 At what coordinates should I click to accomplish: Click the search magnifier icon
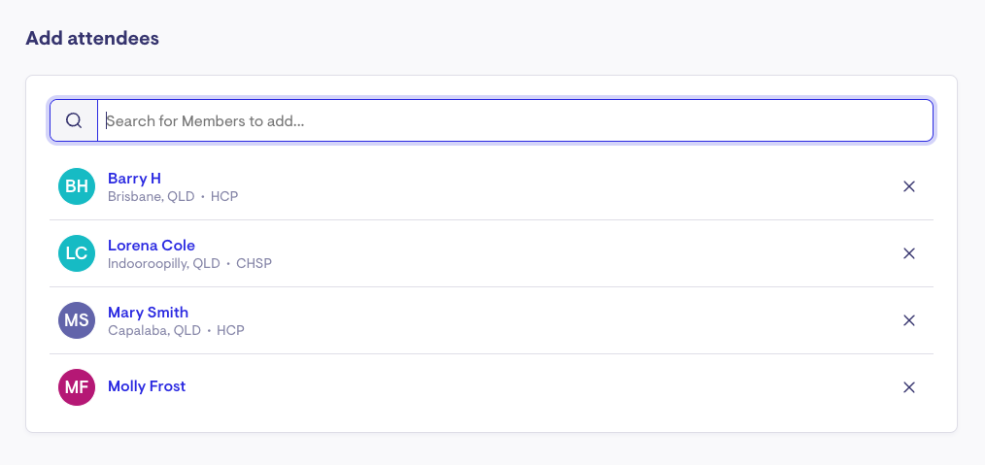pos(74,120)
